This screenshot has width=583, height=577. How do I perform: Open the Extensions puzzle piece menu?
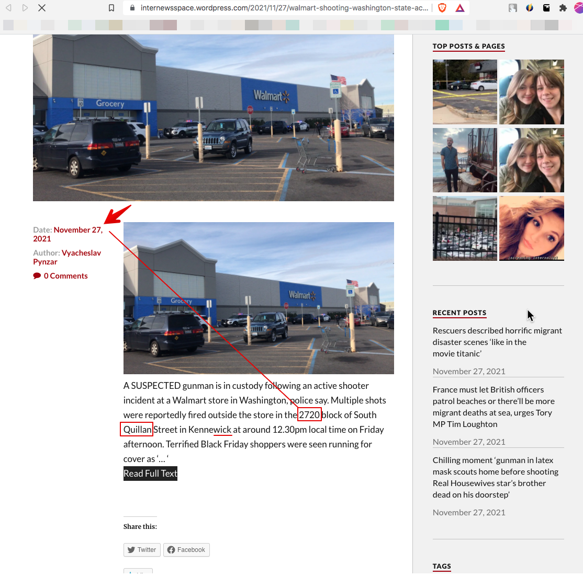pos(563,8)
